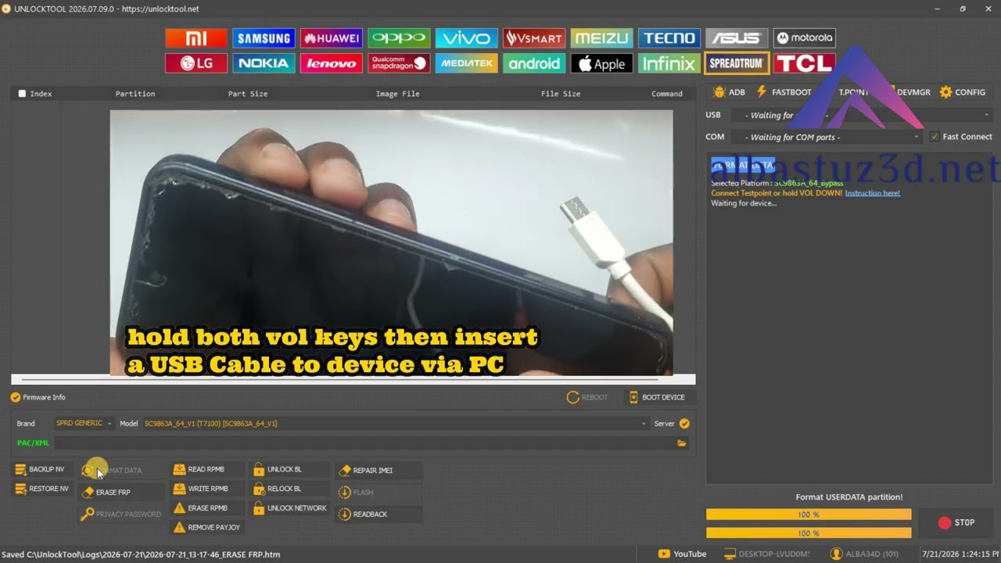
Task: Select the Xiaomi brand icon
Action: (196, 38)
